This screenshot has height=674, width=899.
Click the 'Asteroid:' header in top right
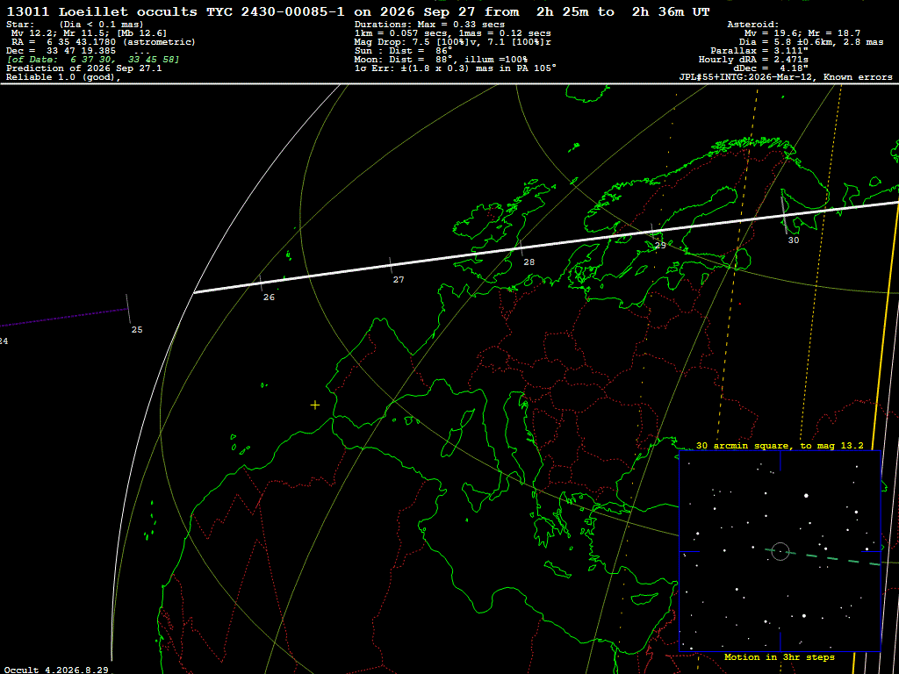tap(752, 25)
